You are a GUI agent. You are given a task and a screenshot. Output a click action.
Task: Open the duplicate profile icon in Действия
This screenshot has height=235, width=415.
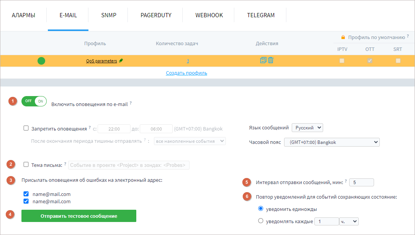pyautogui.click(x=263, y=60)
